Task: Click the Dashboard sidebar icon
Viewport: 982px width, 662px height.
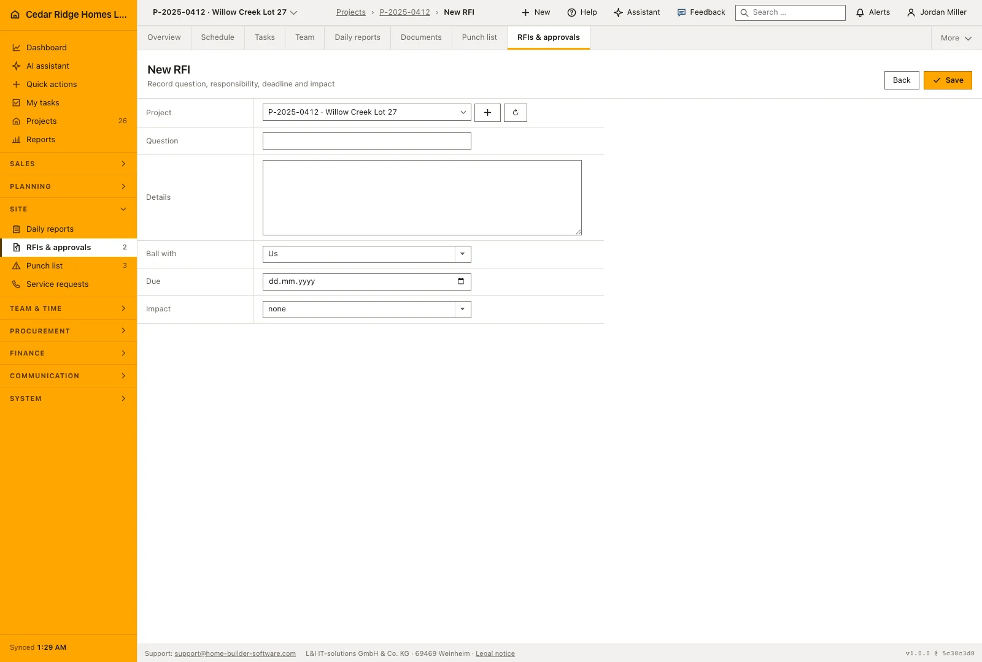Action: tap(17, 48)
